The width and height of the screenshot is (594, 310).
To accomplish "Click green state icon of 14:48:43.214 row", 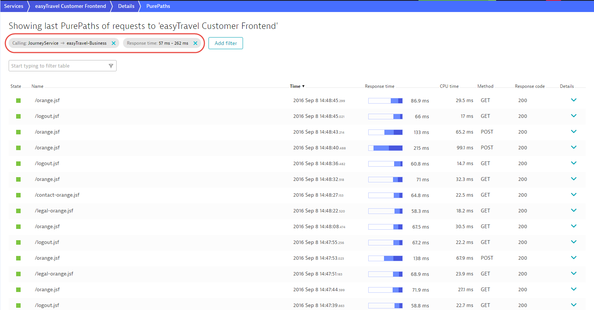I will (18, 132).
